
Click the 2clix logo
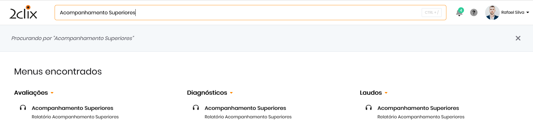click(23, 13)
